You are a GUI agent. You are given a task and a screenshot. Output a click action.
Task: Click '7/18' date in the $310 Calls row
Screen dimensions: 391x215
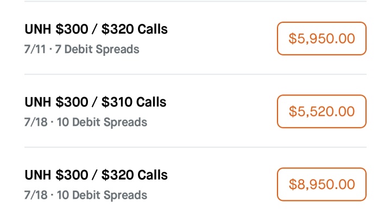(x=36, y=122)
